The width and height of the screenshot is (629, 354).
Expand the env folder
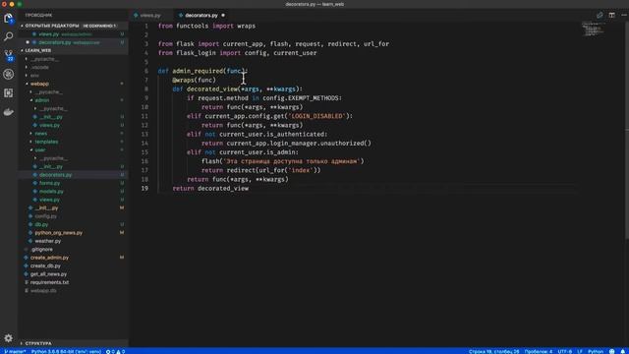click(34, 76)
